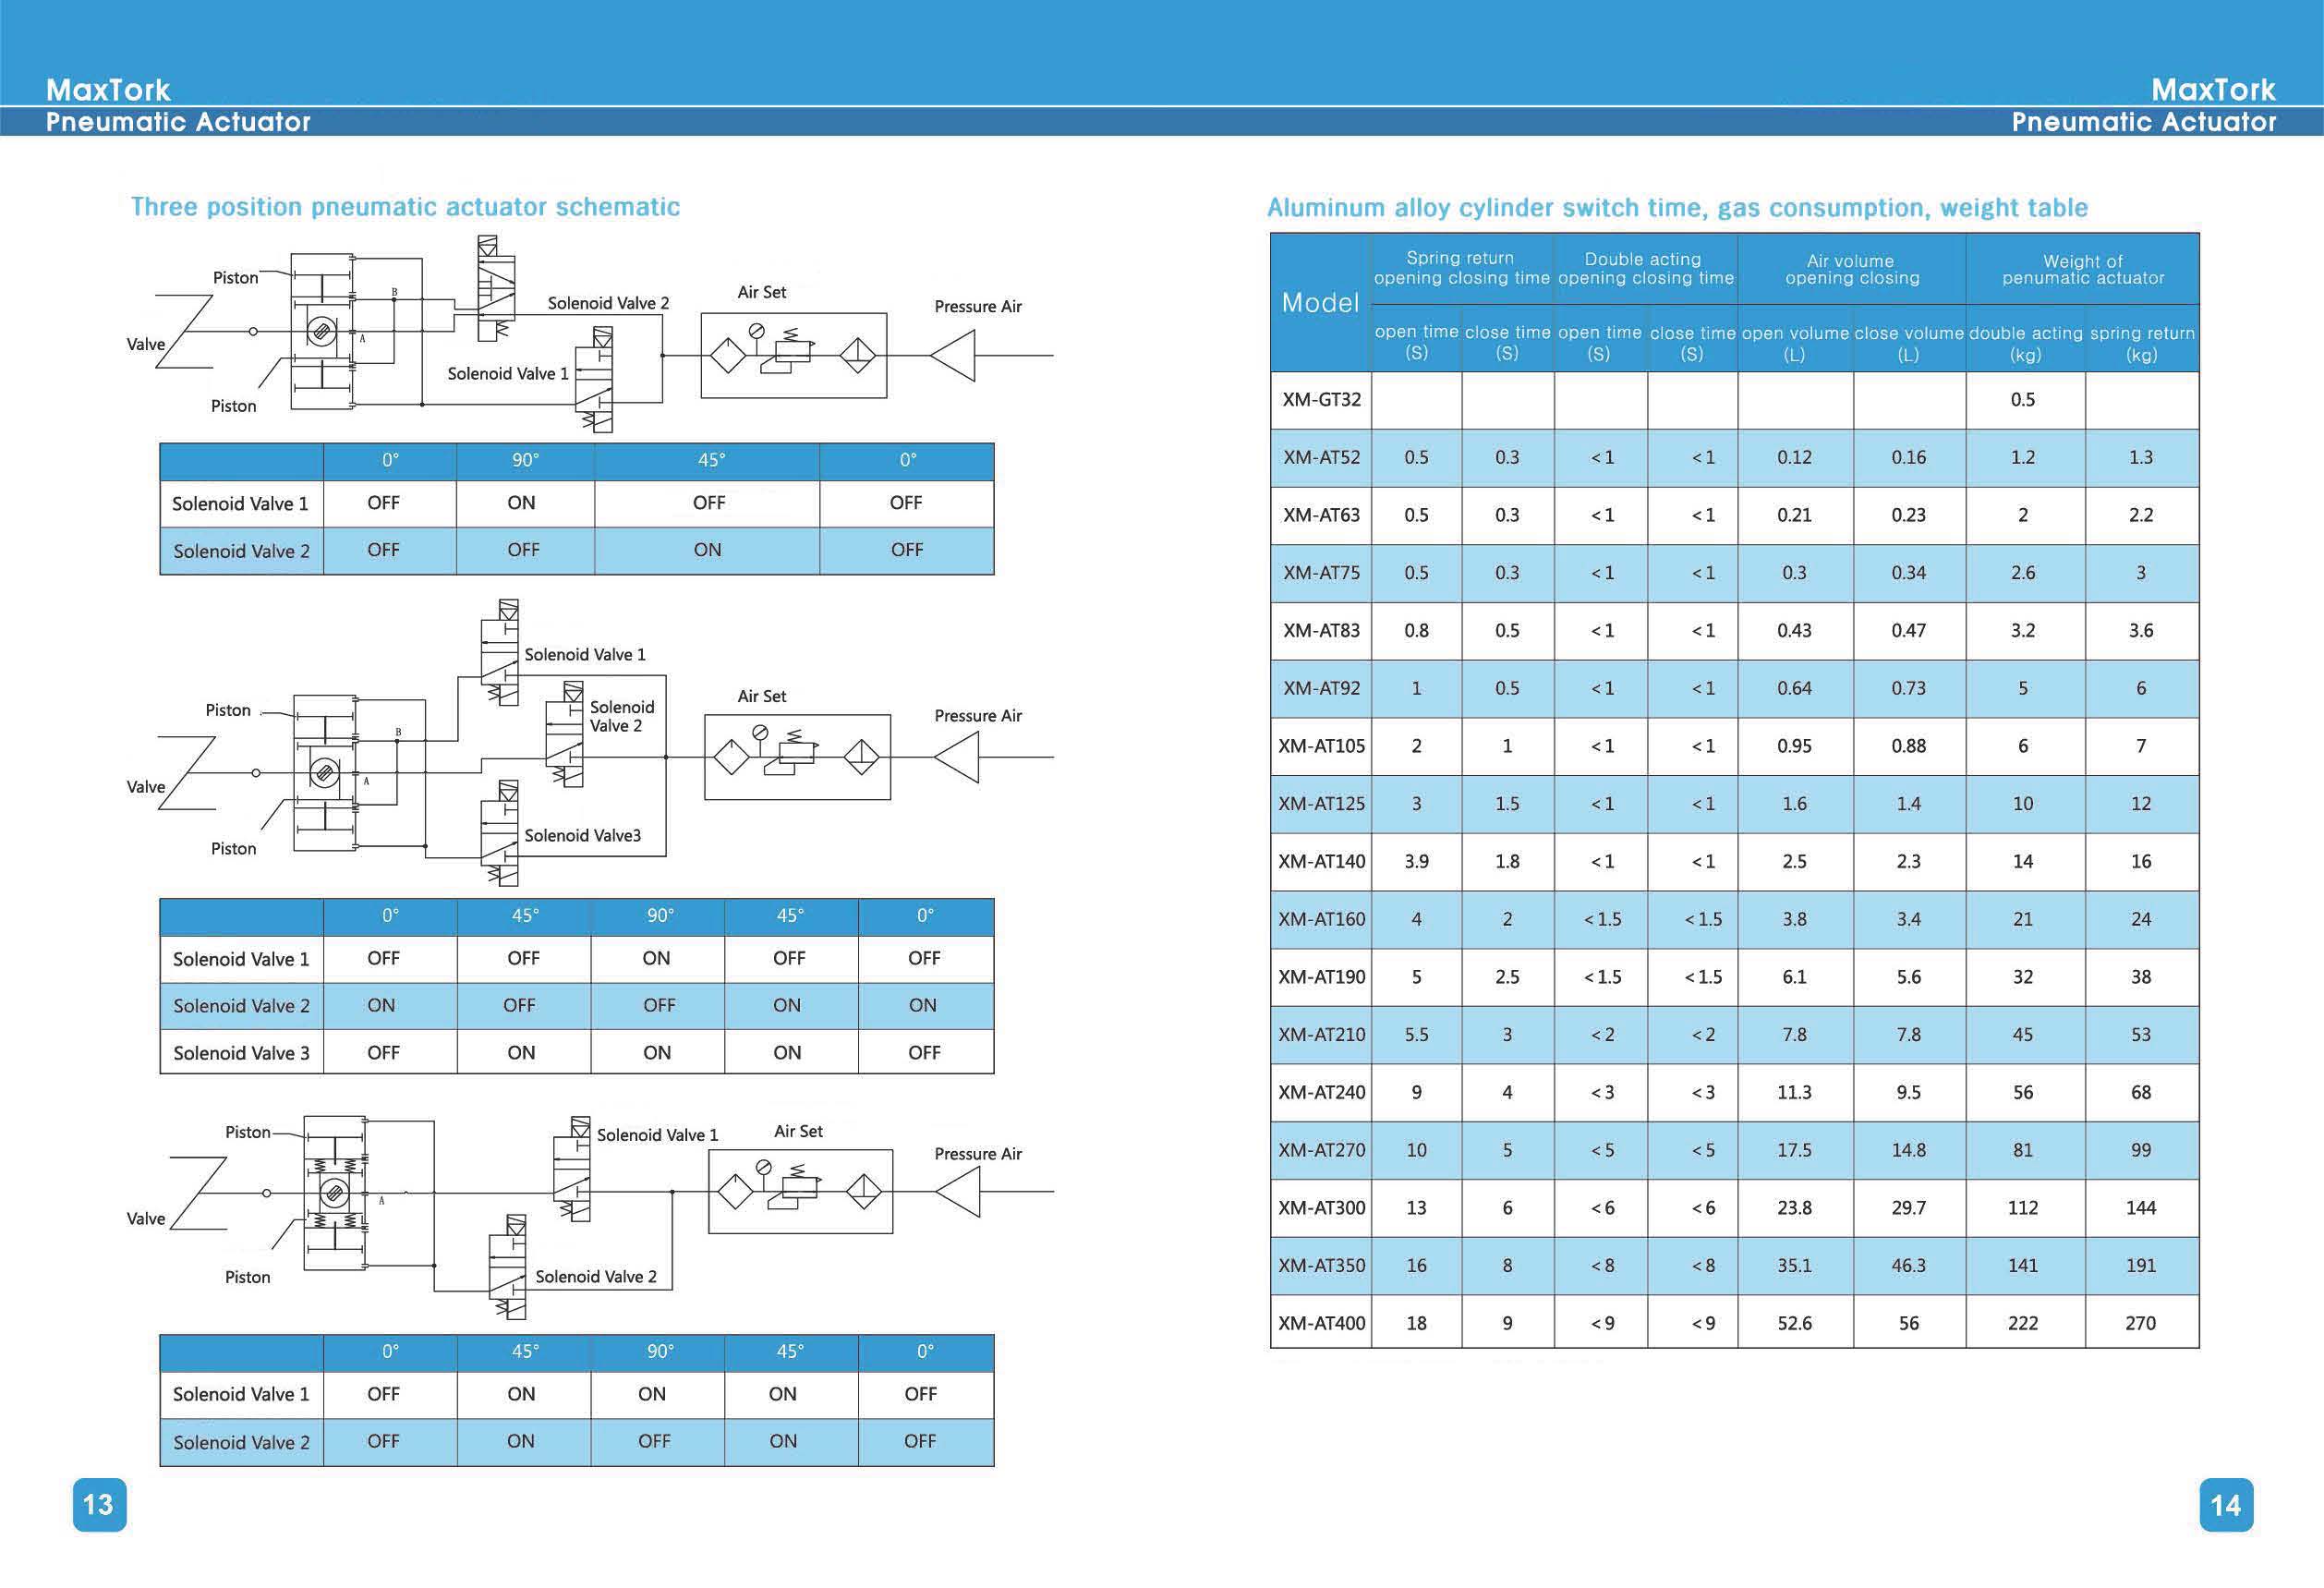Click the Solenoid Valve 3 symbol in middle schematic

click(500, 832)
